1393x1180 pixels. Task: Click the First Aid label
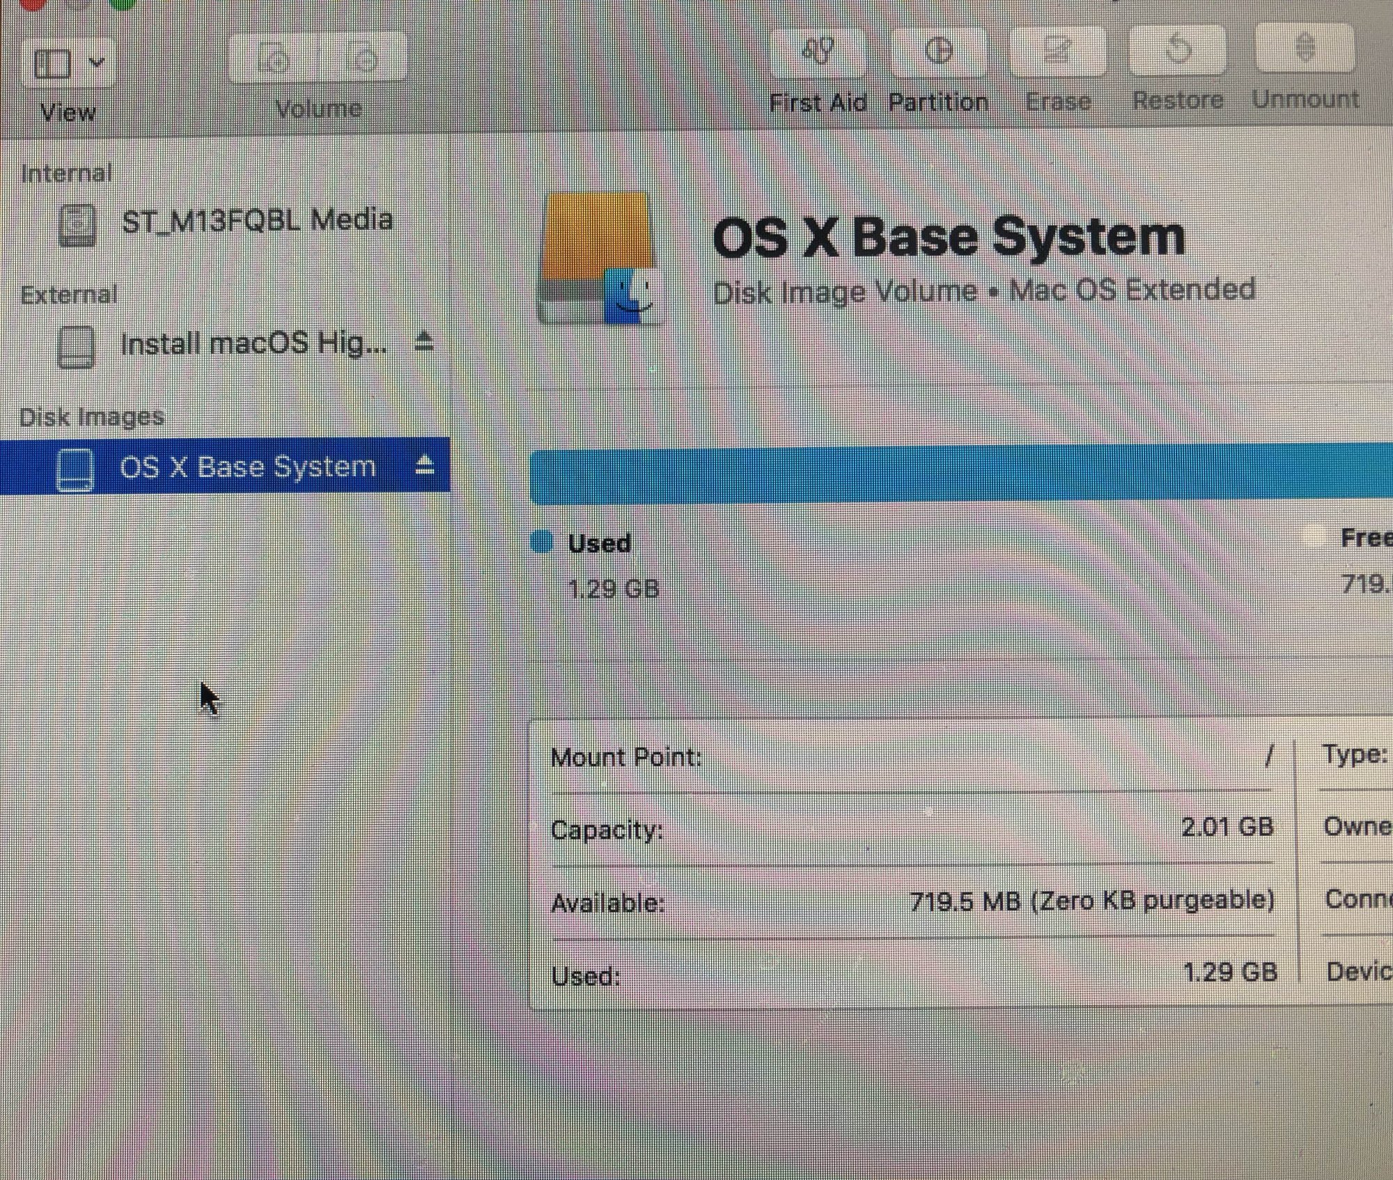(818, 103)
